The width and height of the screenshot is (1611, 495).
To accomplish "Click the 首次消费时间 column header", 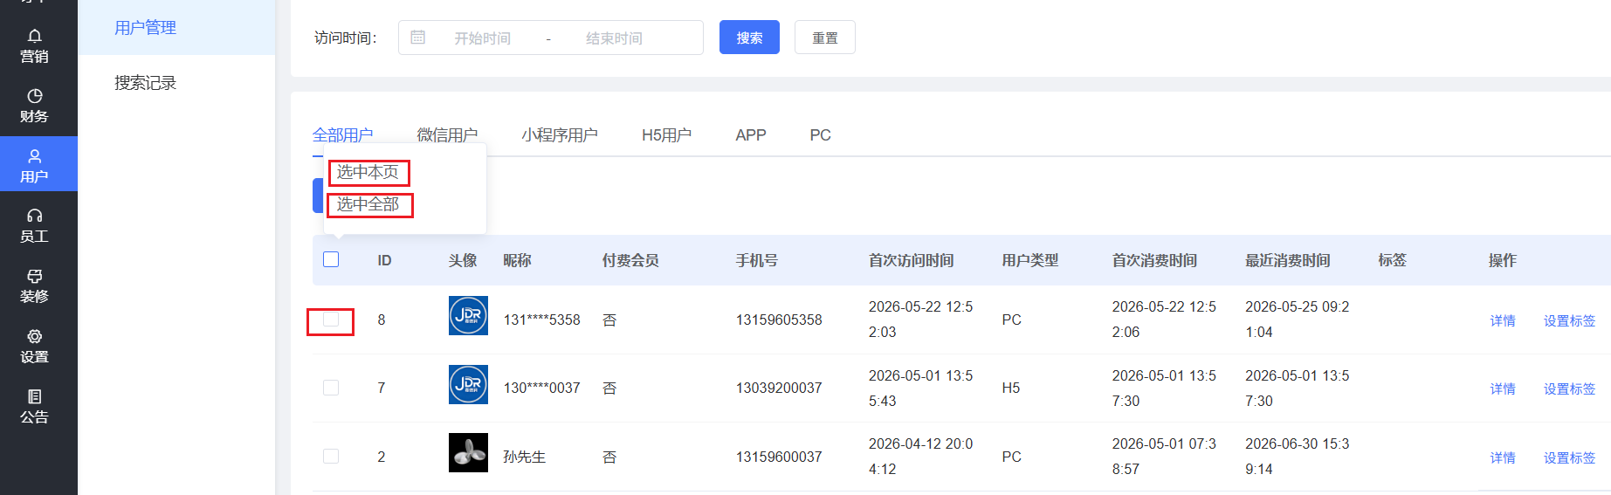I will [x=1154, y=260].
